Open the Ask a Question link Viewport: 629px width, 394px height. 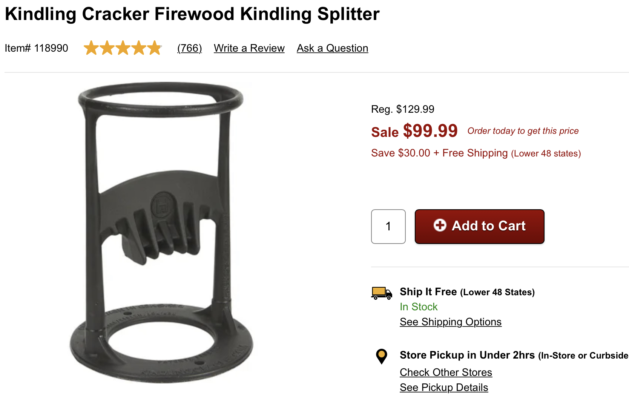[x=332, y=48]
